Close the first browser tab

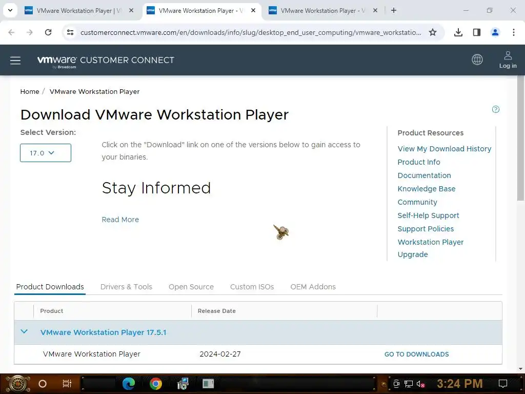tap(131, 10)
